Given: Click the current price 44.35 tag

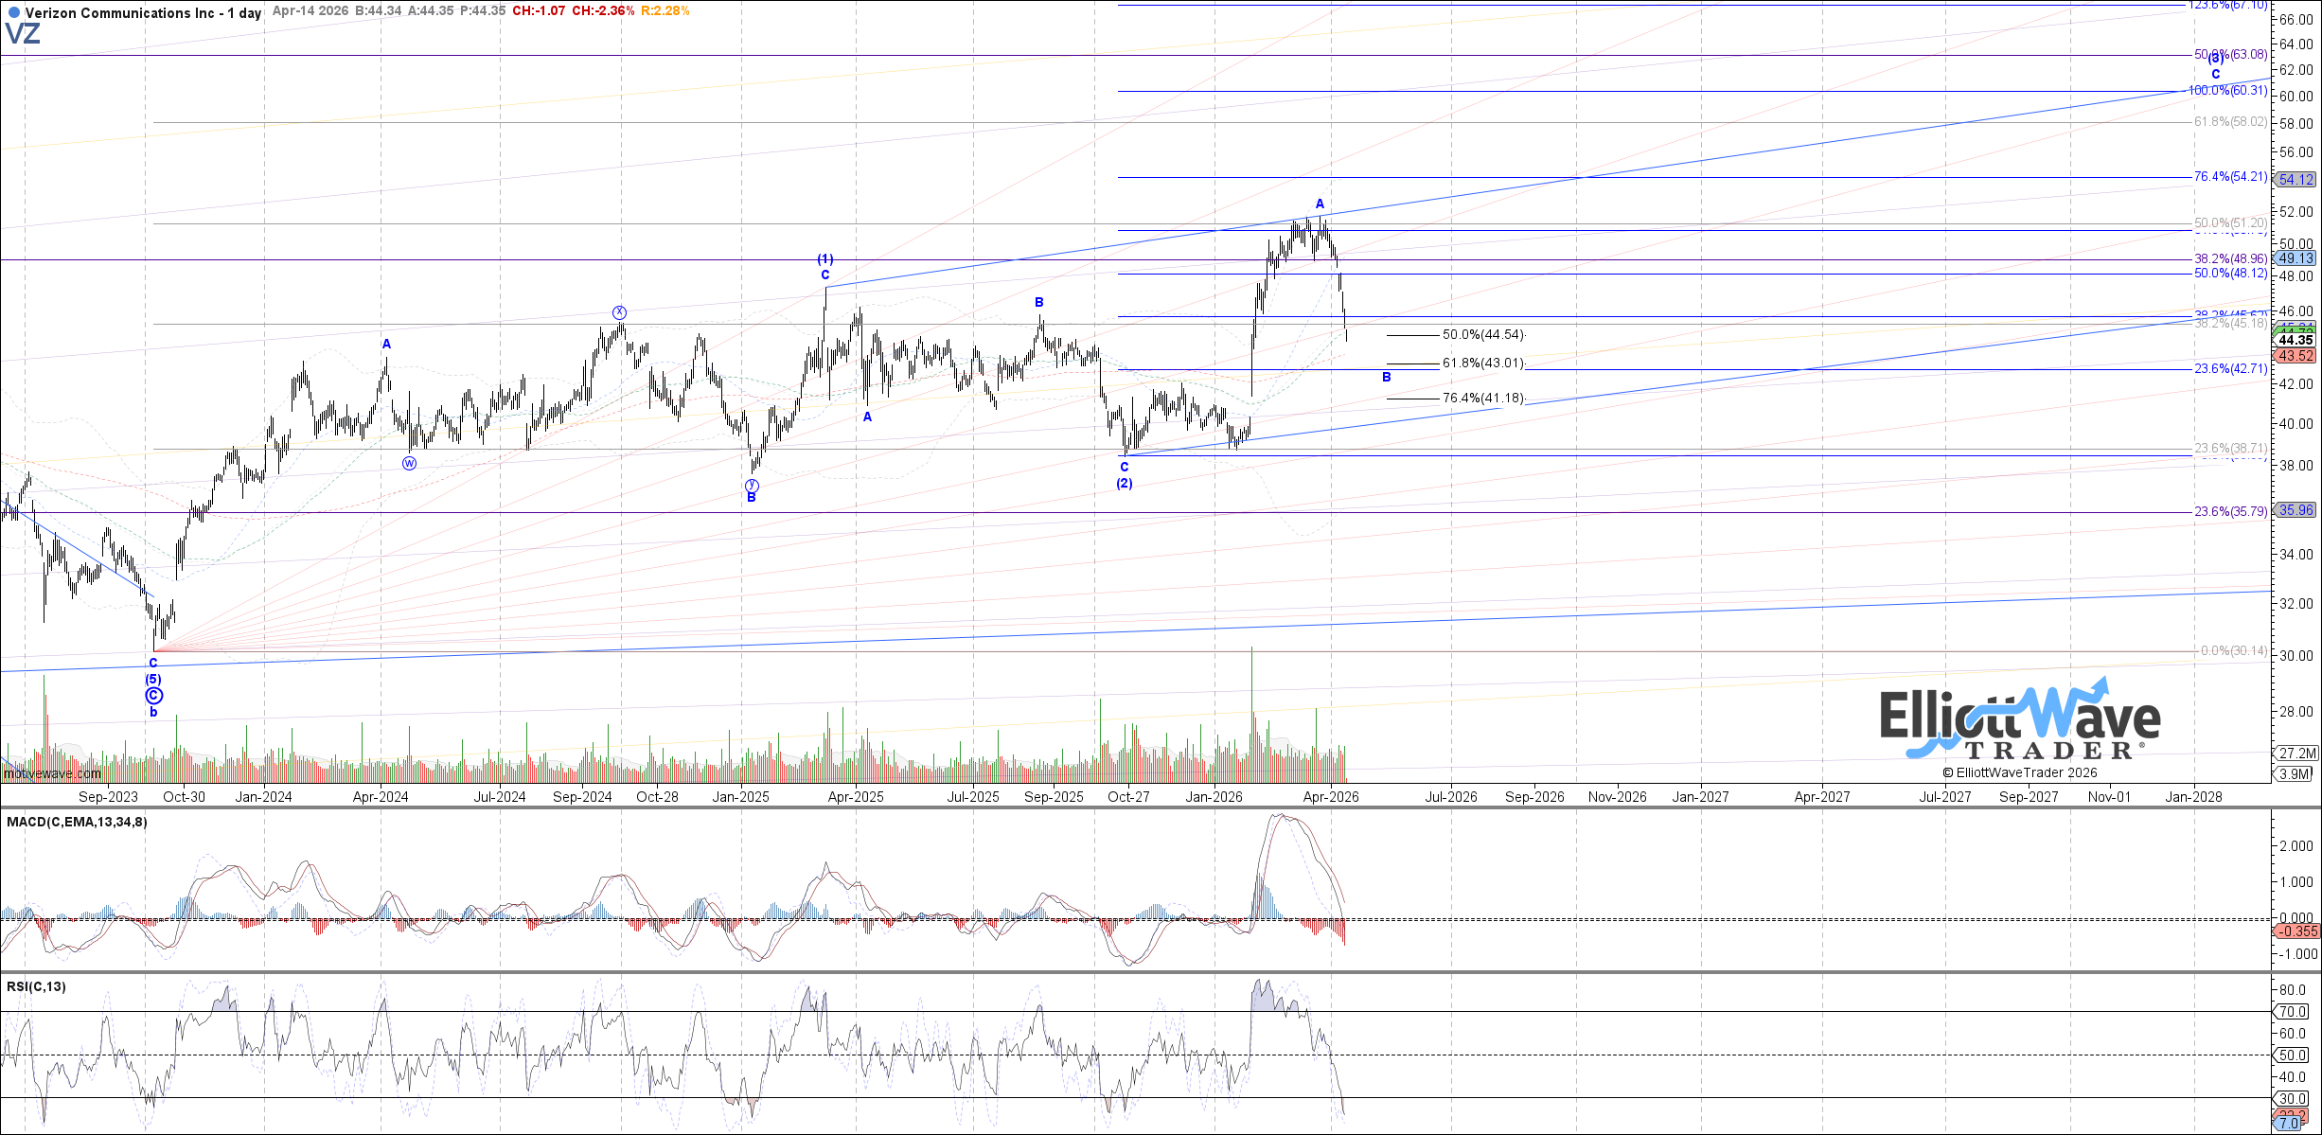Looking at the screenshot, I should [x=2296, y=340].
